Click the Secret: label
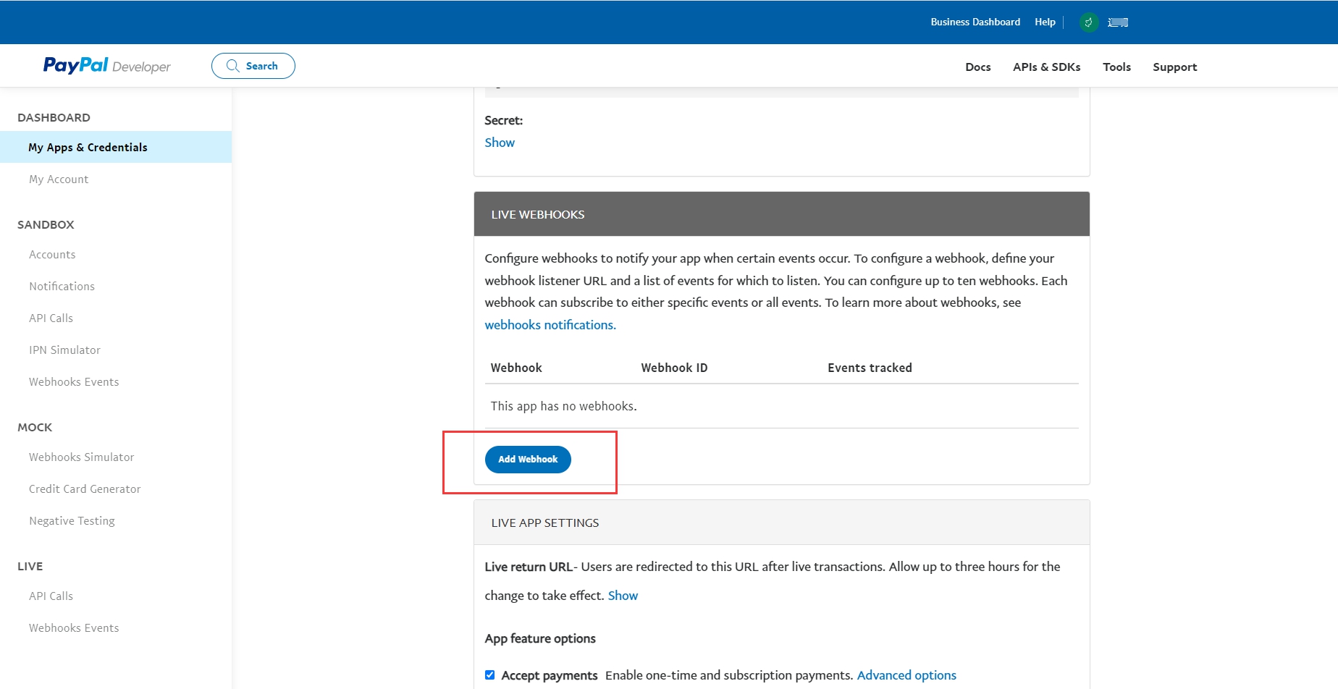The height and width of the screenshot is (689, 1338). coord(503,120)
